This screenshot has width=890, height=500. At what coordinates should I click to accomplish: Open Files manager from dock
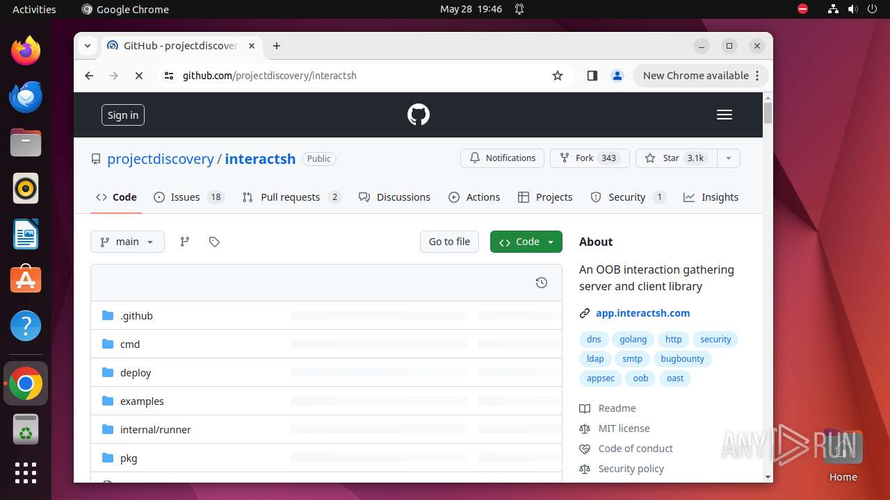(x=26, y=142)
